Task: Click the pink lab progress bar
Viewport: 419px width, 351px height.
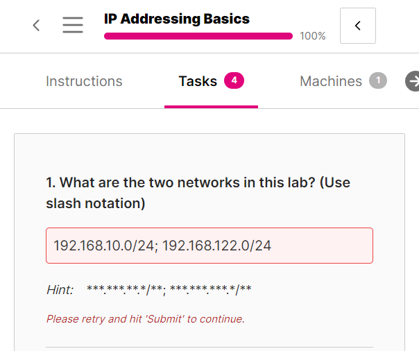Action: (x=198, y=36)
